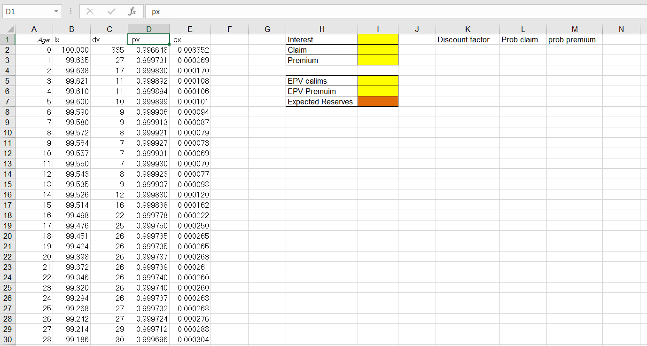Click the orange Expected Reserves cell
The height and width of the screenshot is (346, 647).
coord(378,102)
